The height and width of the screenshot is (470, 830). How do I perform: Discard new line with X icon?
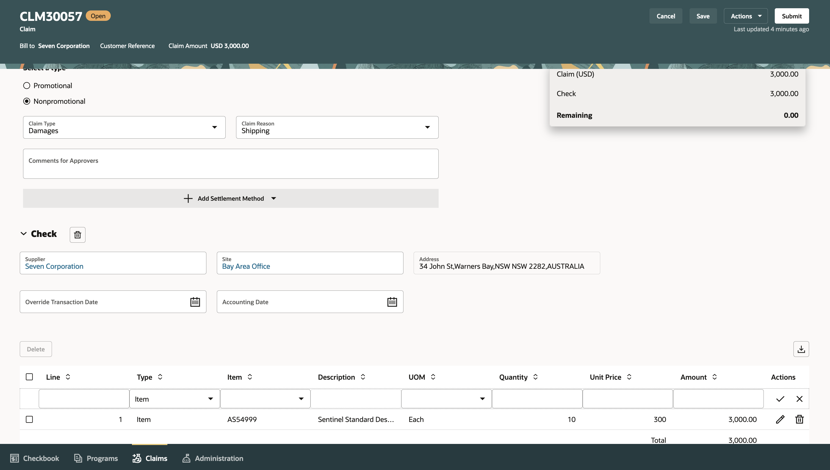pyautogui.click(x=799, y=399)
